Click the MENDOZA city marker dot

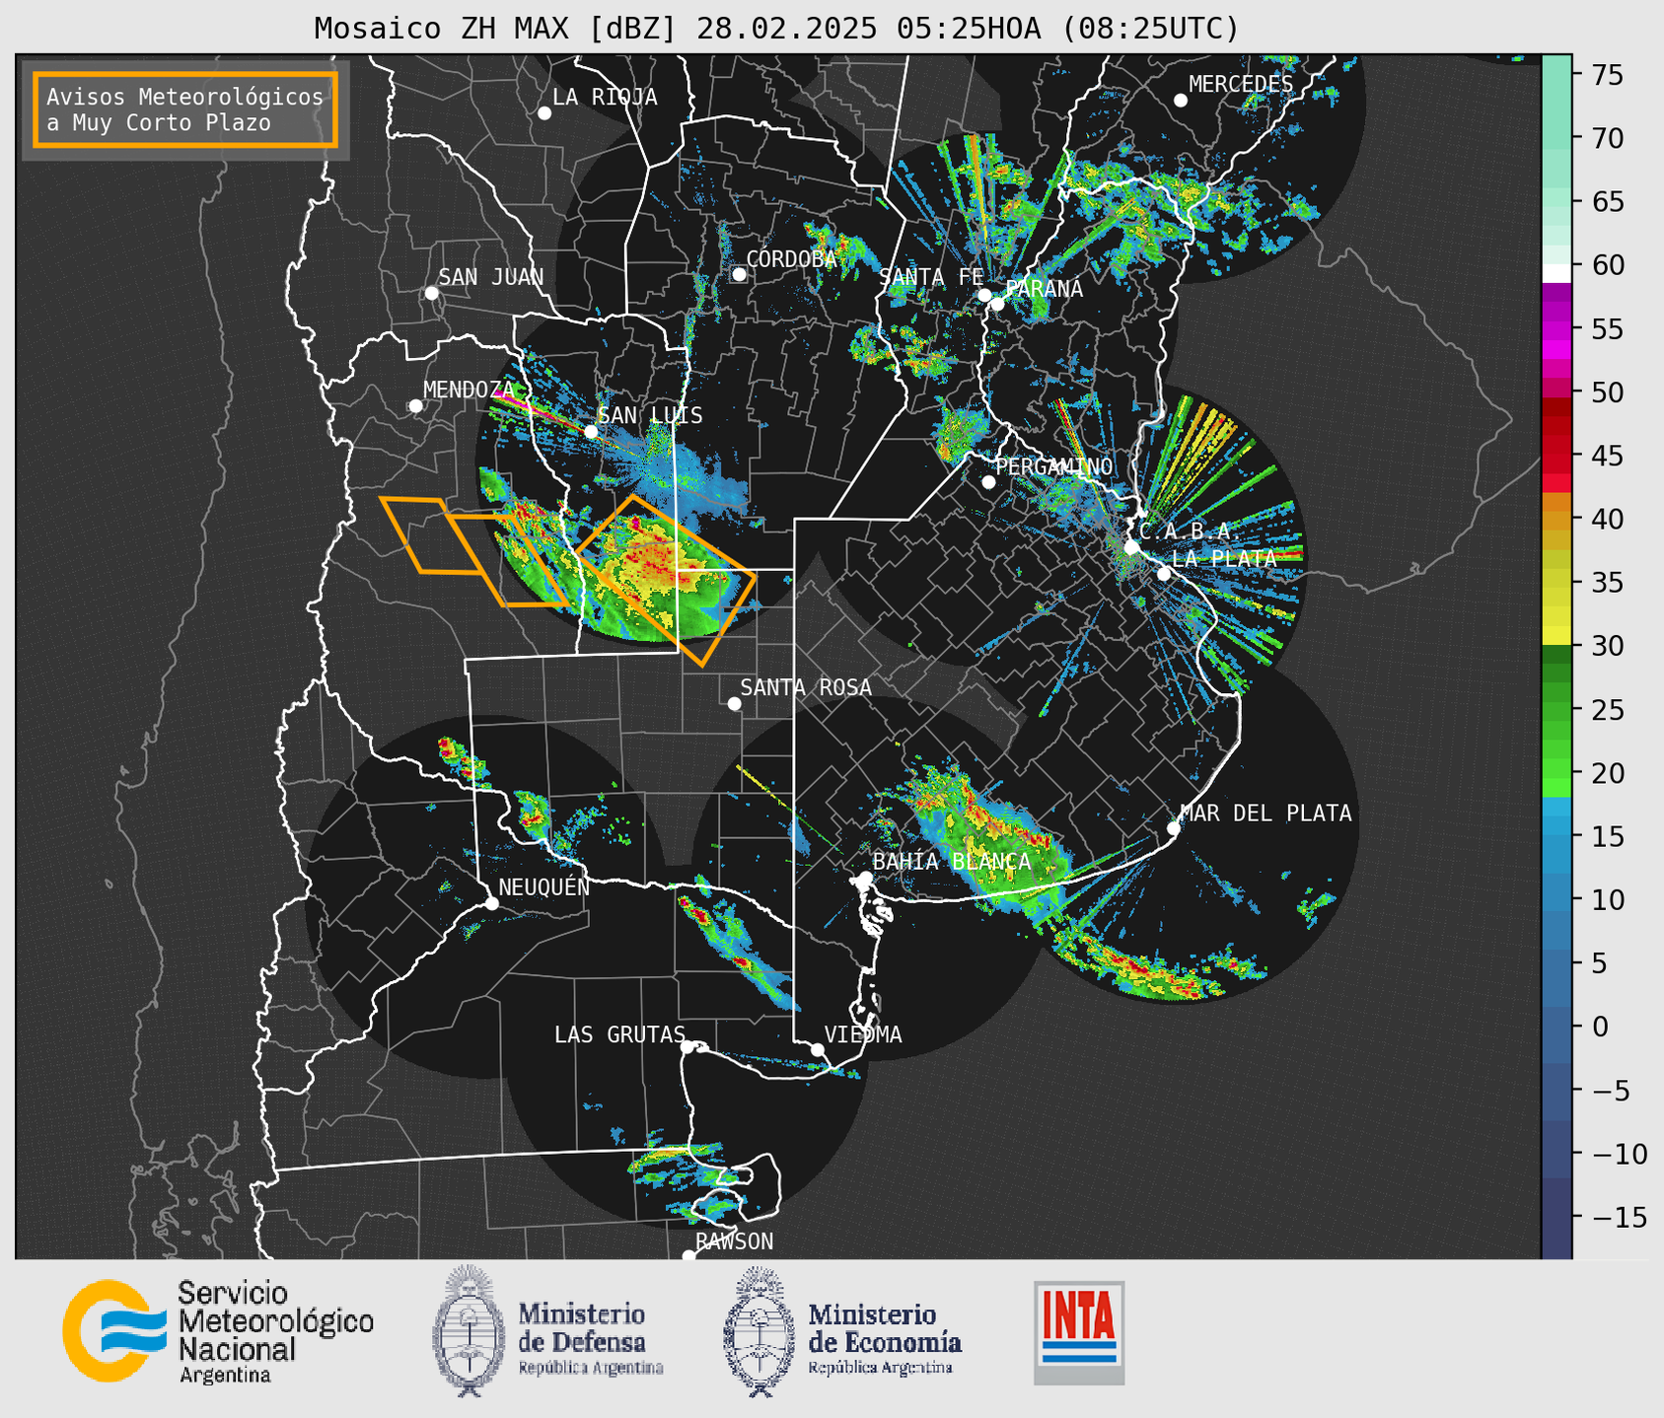(415, 406)
